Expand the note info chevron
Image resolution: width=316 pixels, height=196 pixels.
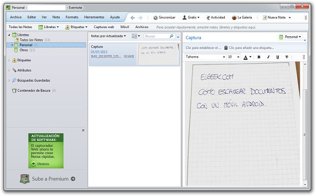click(x=305, y=40)
